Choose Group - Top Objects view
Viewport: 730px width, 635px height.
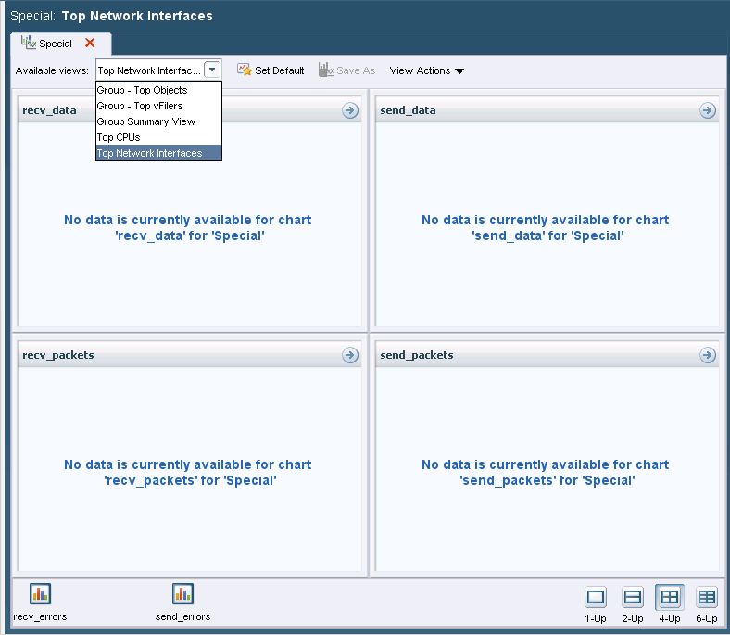[x=158, y=90]
